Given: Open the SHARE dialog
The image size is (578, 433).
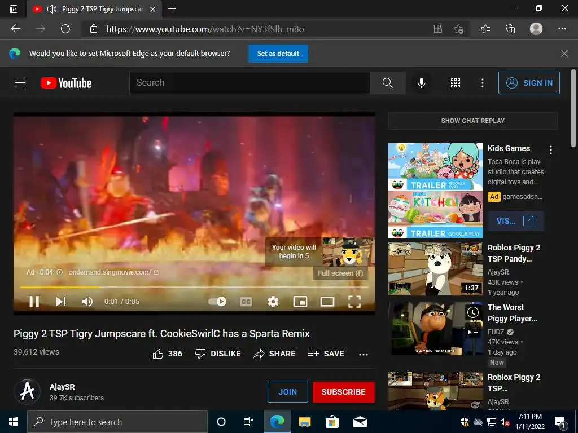Looking at the screenshot, I should 275,354.
